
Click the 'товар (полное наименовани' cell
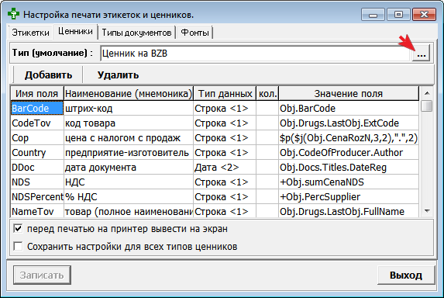pos(129,211)
